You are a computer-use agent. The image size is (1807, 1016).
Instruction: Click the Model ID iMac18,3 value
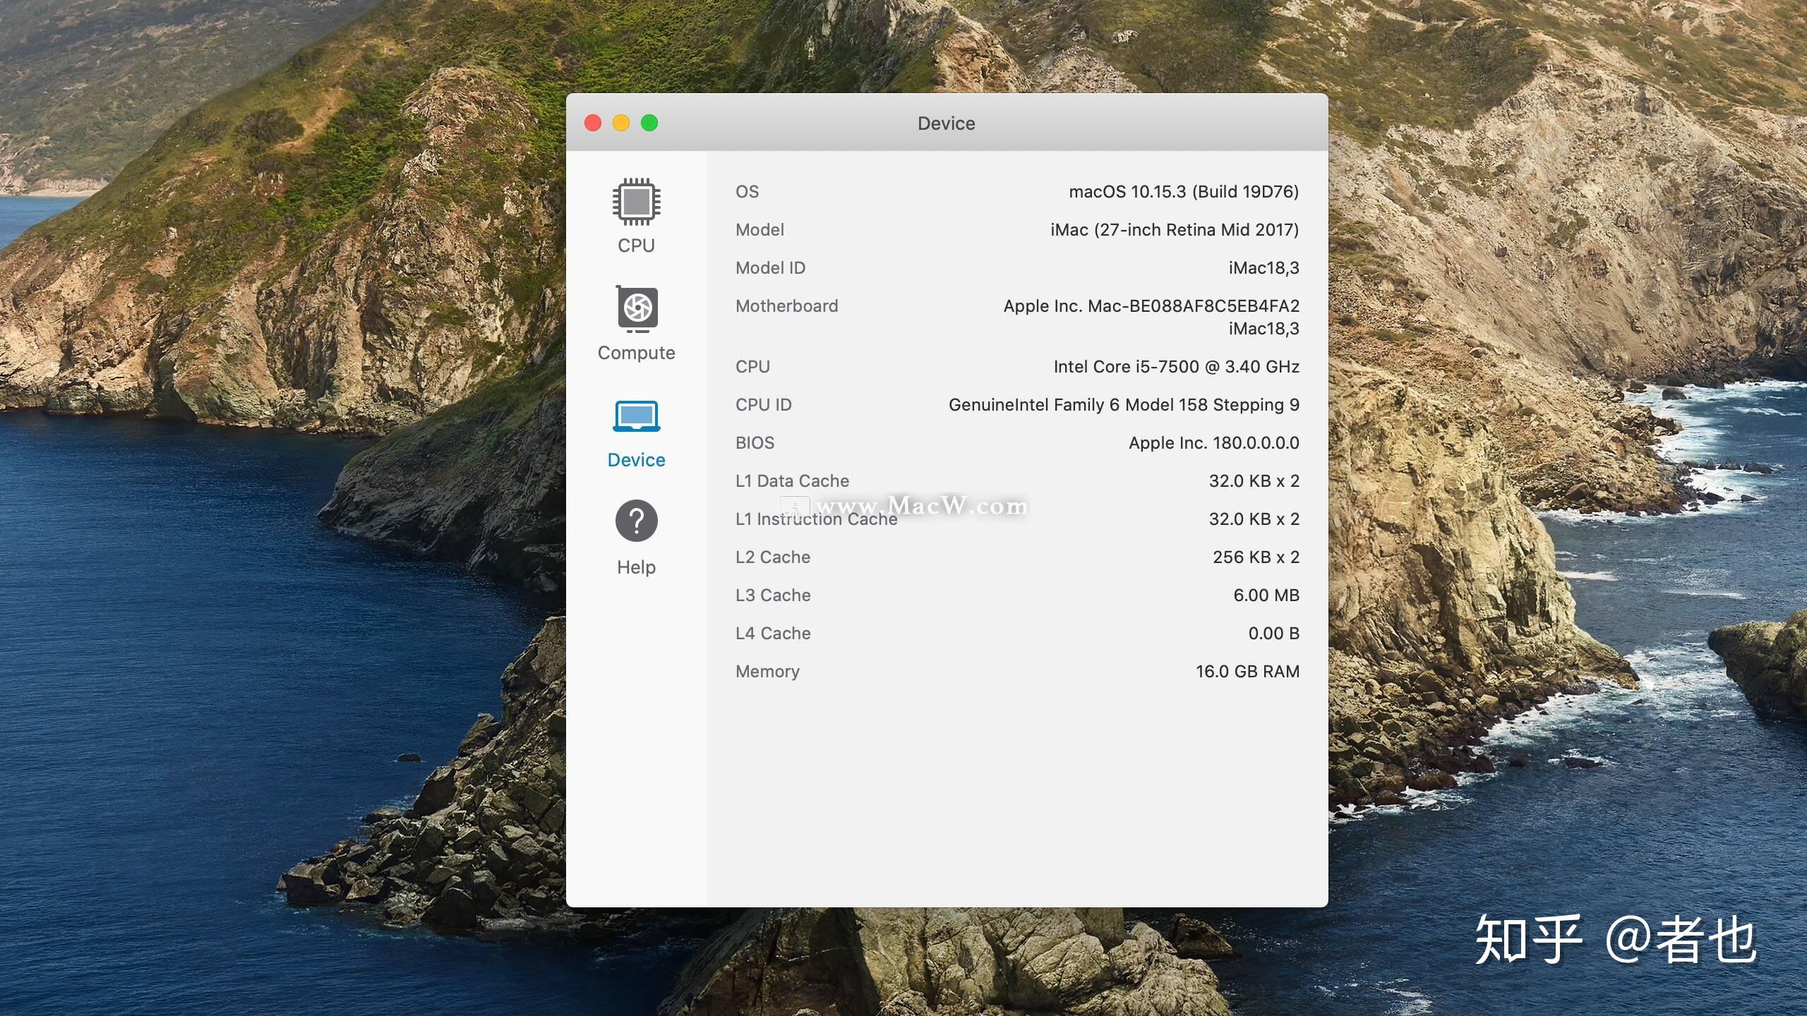(1263, 267)
